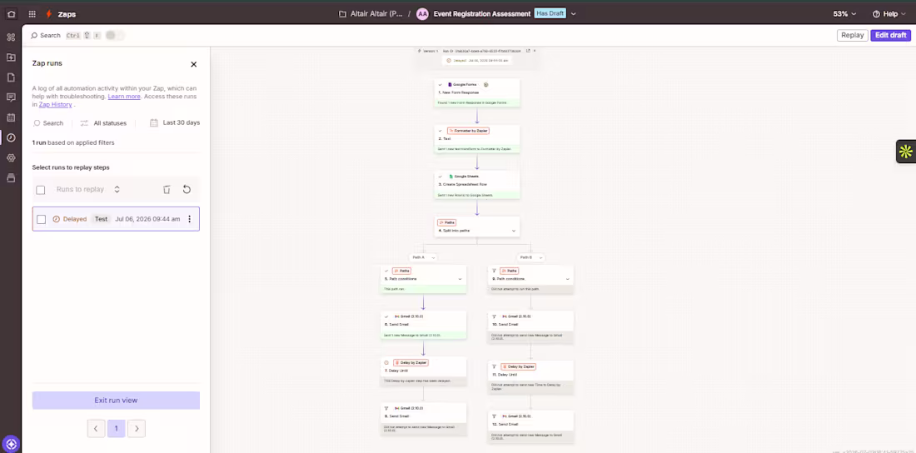
Task: Go to the next page of runs
Action: click(x=136, y=429)
